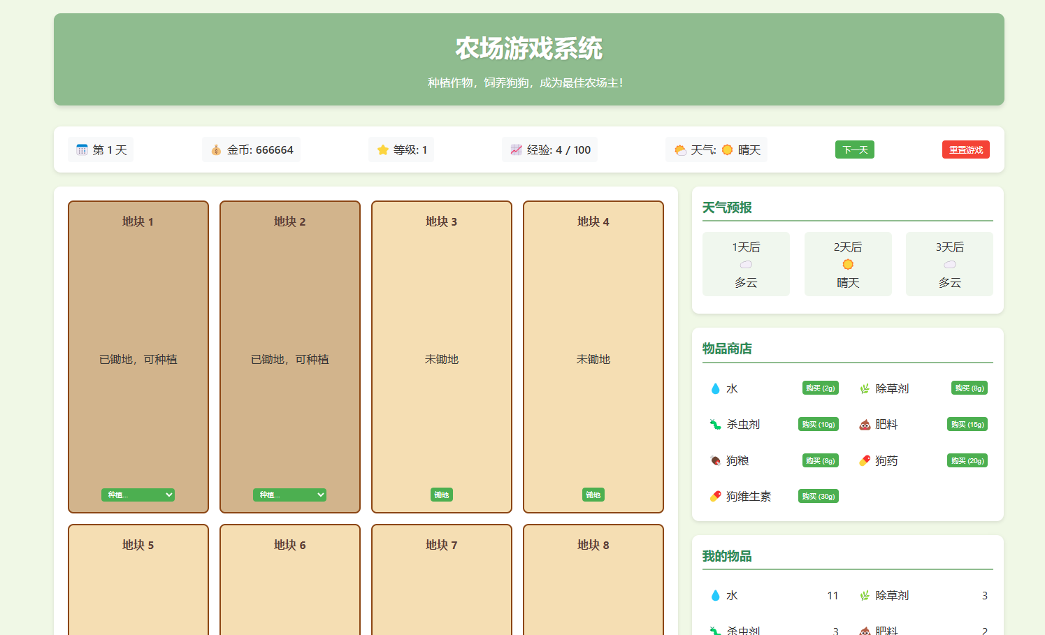Image resolution: width=1045 pixels, height=635 pixels.
Task: Click the dog medicine pill icon
Action: point(863,460)
